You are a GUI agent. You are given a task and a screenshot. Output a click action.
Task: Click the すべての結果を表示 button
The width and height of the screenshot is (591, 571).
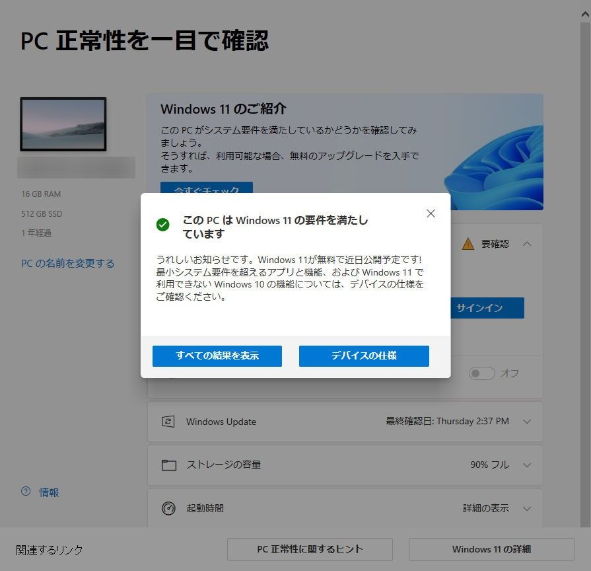click(217, 356)
